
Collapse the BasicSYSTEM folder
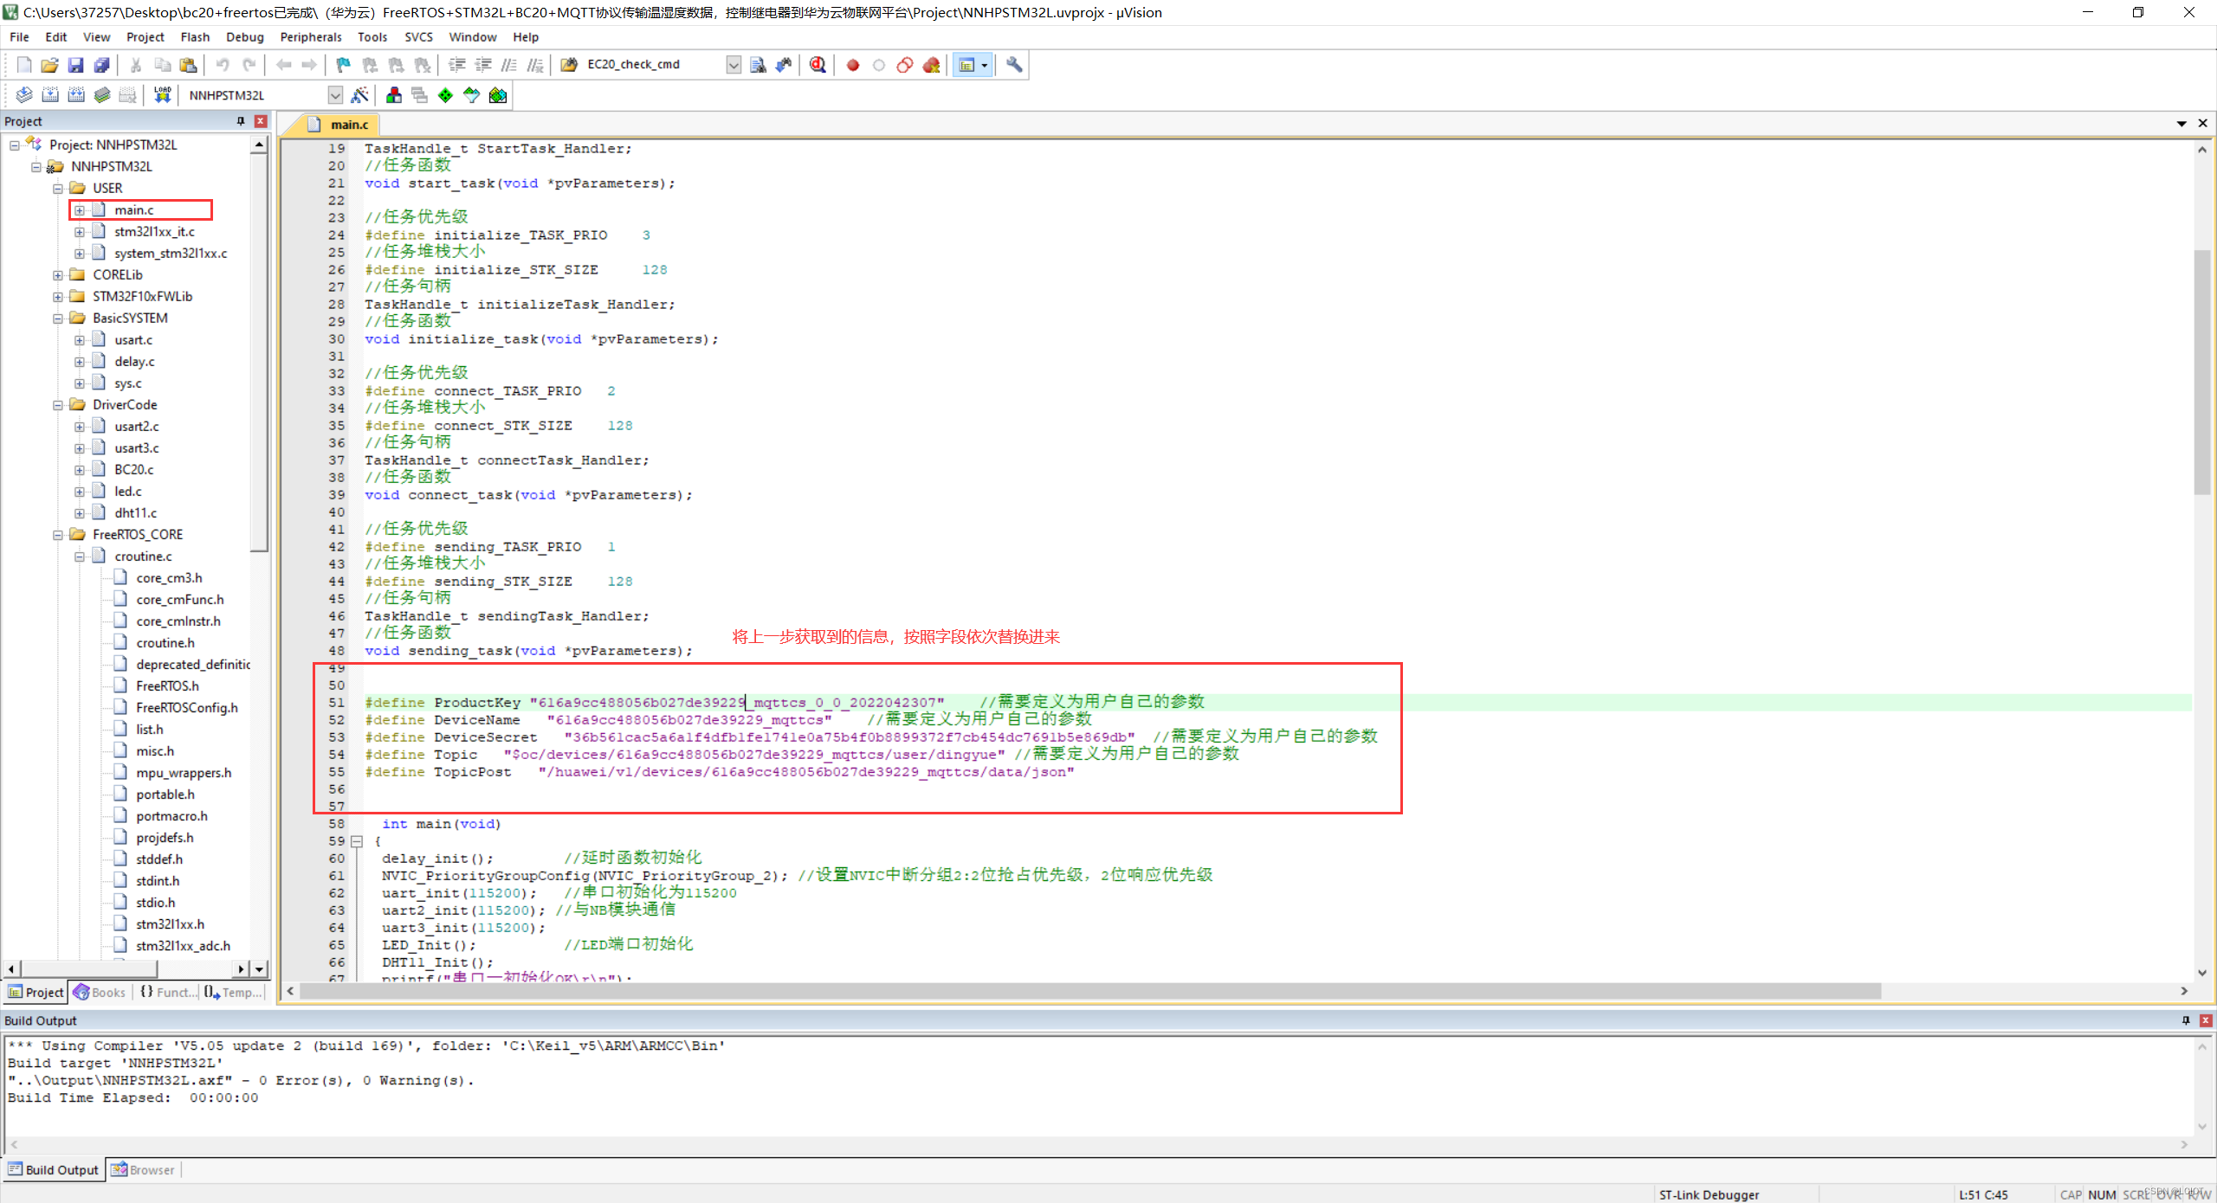[58, 318]
